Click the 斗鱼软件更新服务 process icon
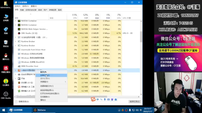Screen dimensions: 202x113 pyautogui.click(x=19, y=70)
